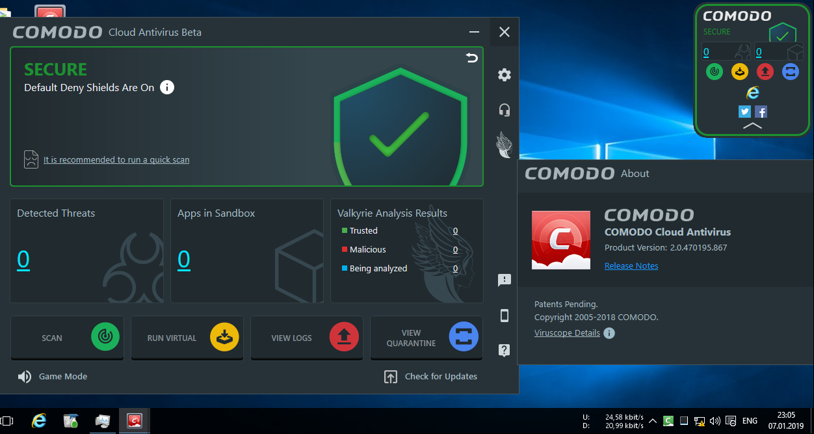Minimize the Comodo Cloud Antivirus window

[x=475, y=32]
